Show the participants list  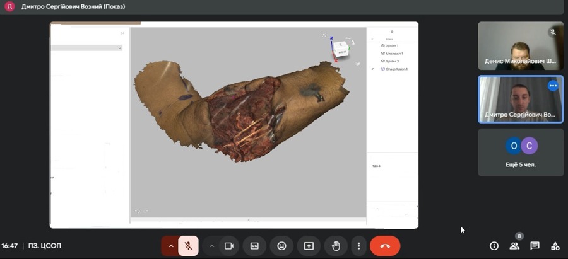pos(514,246)
